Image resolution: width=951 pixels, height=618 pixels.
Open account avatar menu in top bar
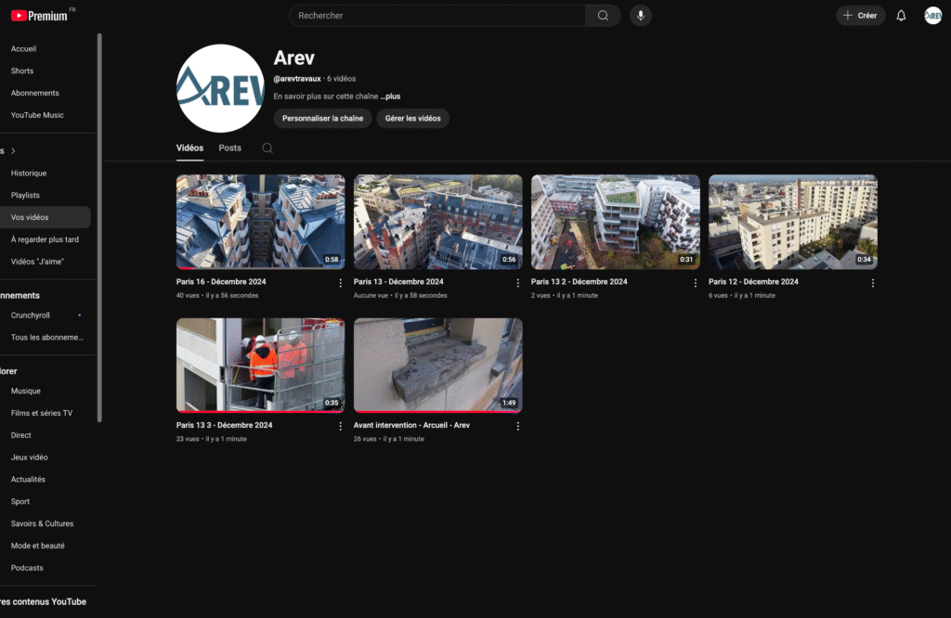pyautogui.click(x=932, y=16)
